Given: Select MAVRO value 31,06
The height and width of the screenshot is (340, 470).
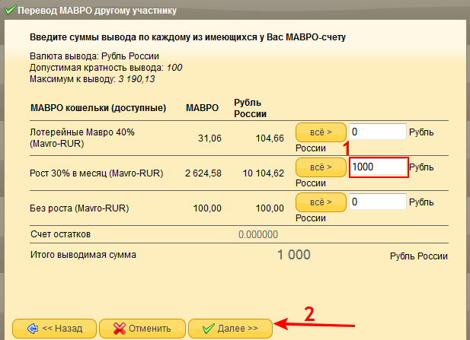Looking at the screenshot, I should pos(209,138).
